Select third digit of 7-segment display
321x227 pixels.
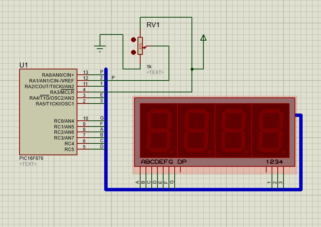pyautogui.click(x=233, y=130)
